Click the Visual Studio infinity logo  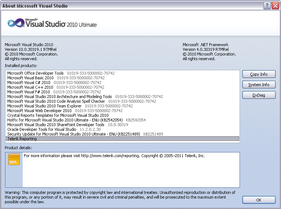coord(16,23)
